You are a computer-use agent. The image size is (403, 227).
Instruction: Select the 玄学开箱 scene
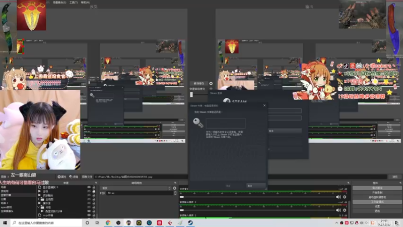point(18,195)
